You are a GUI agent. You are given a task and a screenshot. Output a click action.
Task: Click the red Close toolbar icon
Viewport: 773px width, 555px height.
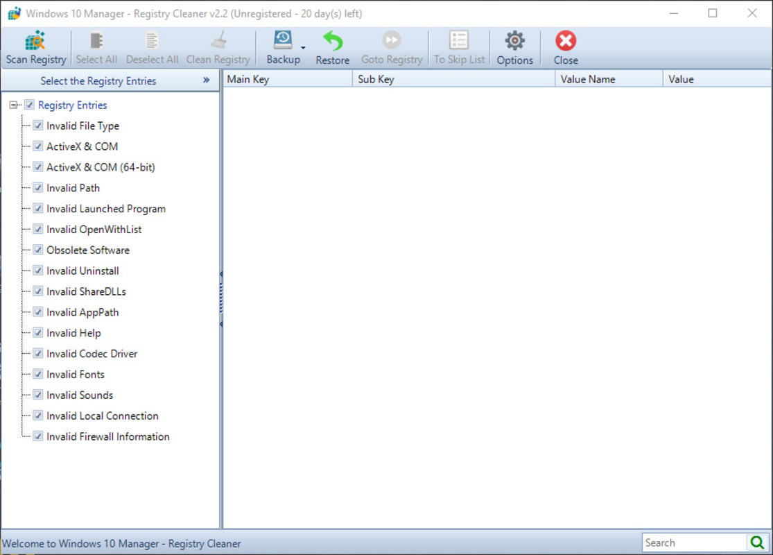pyautogui.click(x=566, y=40)
